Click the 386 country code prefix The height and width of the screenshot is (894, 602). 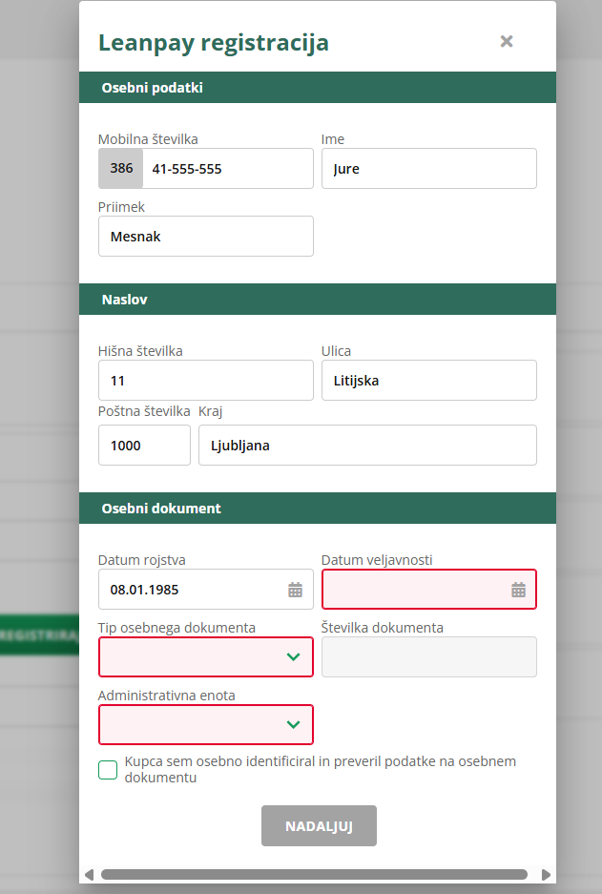point(121,169)
